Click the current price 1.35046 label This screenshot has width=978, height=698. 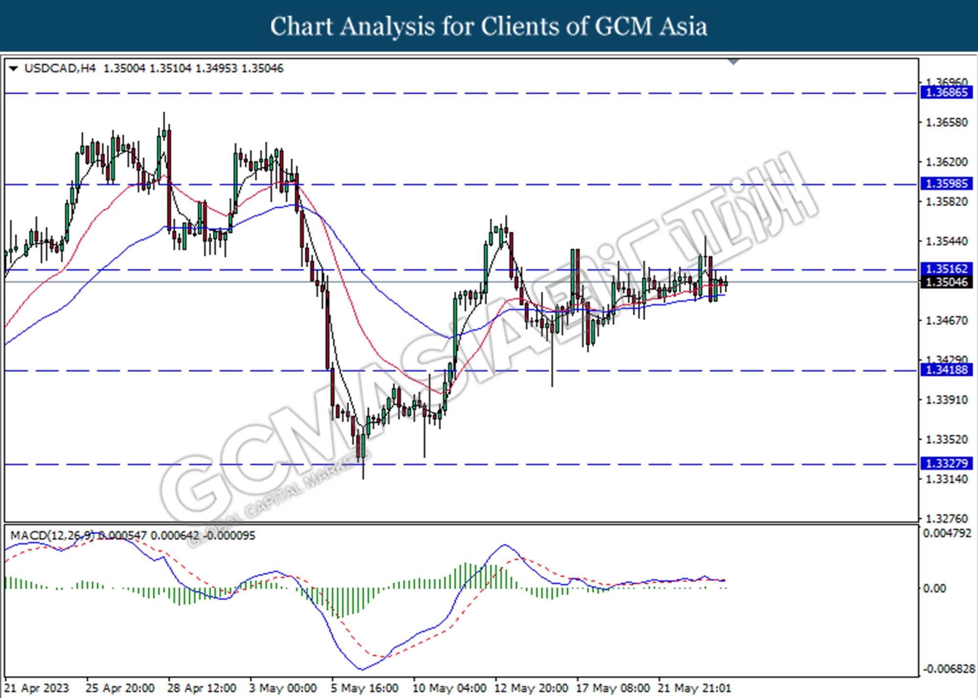click(x=947, y=282)
